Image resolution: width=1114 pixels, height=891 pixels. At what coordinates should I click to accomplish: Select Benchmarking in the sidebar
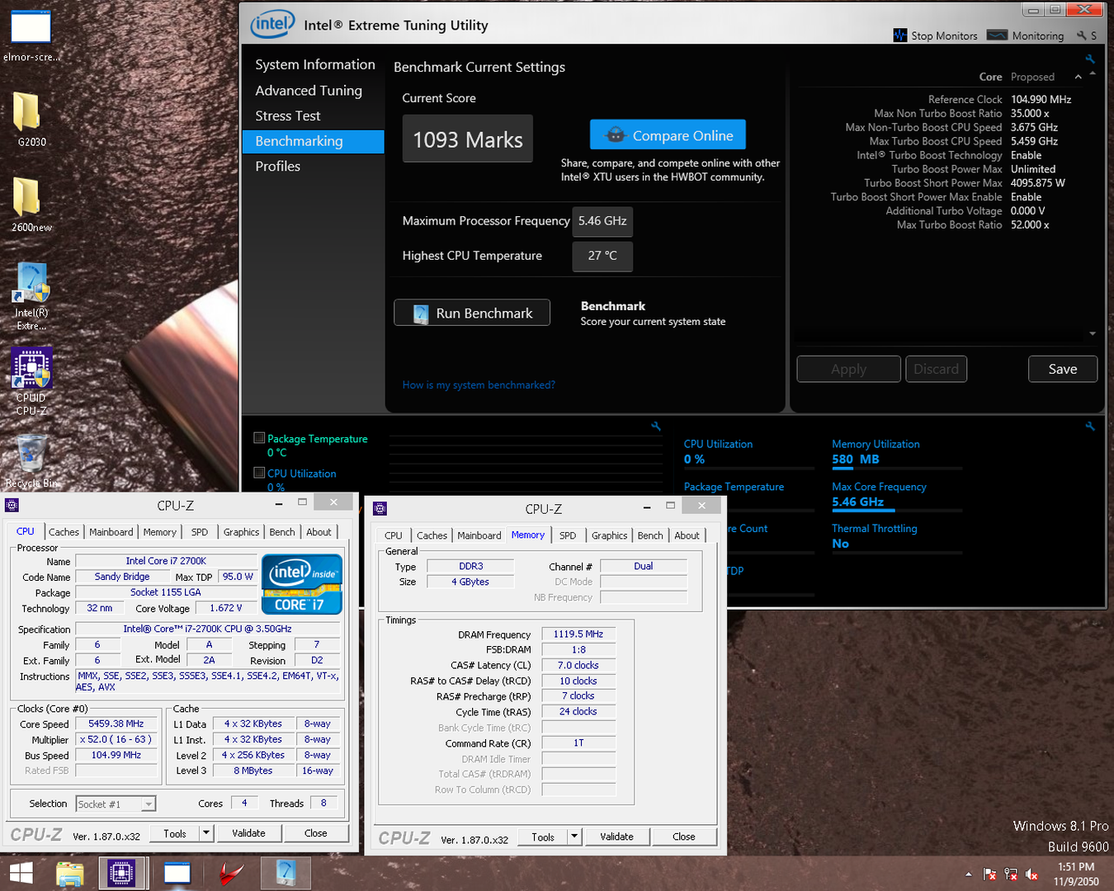coord(314,141)
